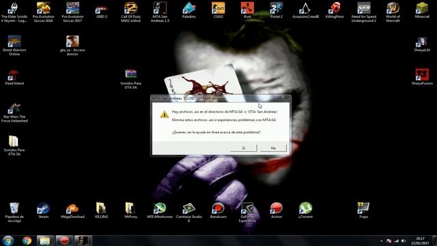The width and height of the screenshot is (437, 246).
Task: Click the Dead Island shortcut
Action: point(14,77)
